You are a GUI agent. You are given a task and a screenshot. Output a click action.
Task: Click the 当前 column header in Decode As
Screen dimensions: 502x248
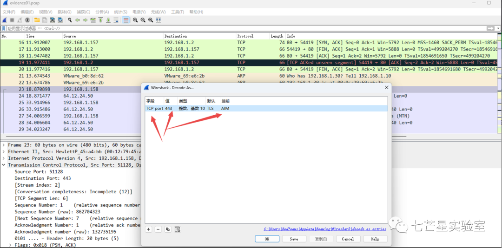225,101
